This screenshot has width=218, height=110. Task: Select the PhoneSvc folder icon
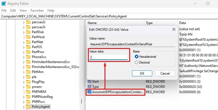28,57
